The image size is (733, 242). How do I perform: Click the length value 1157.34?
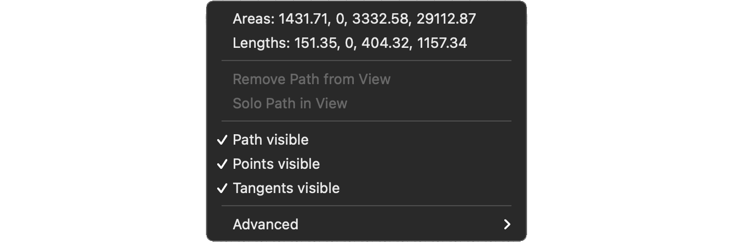[x=442, y=43]
